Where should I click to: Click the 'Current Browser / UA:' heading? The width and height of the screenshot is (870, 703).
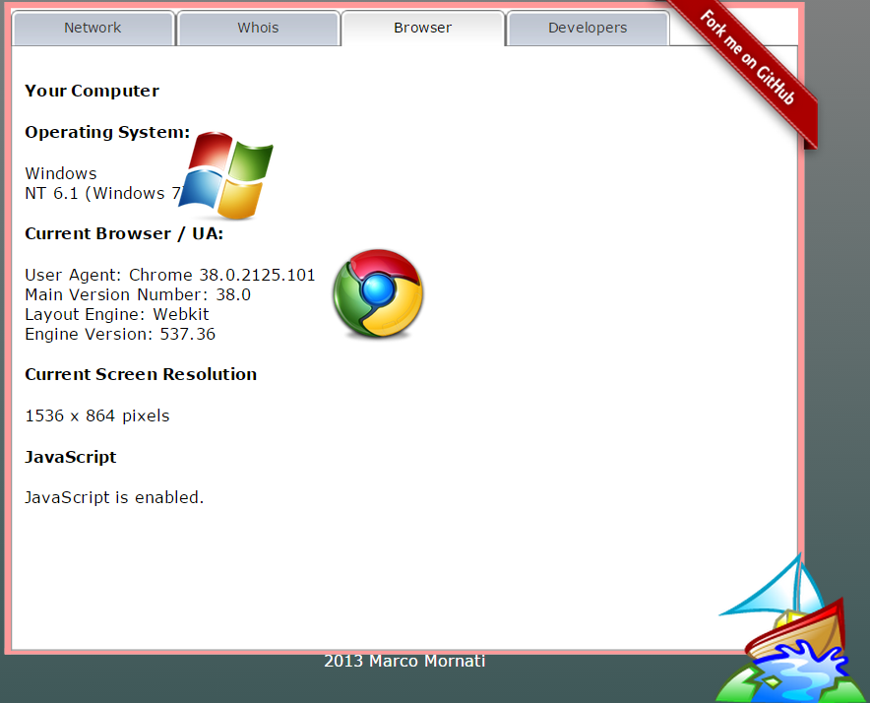click(124, 233)
